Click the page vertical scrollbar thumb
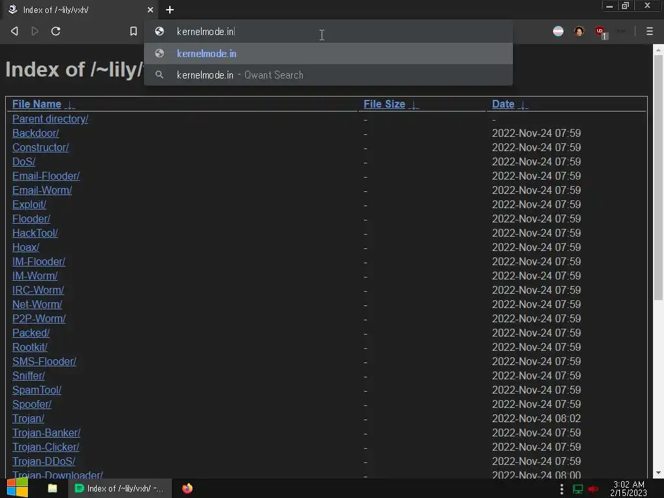 [x=658, y=177]
